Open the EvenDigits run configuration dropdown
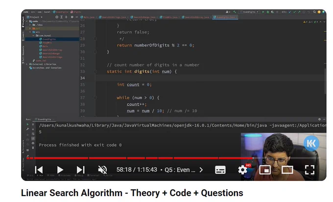 pyautogui.click(x=249, y=12)
